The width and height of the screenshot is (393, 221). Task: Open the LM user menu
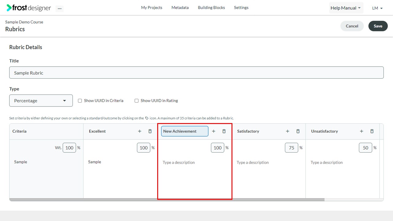click(377, 8)
